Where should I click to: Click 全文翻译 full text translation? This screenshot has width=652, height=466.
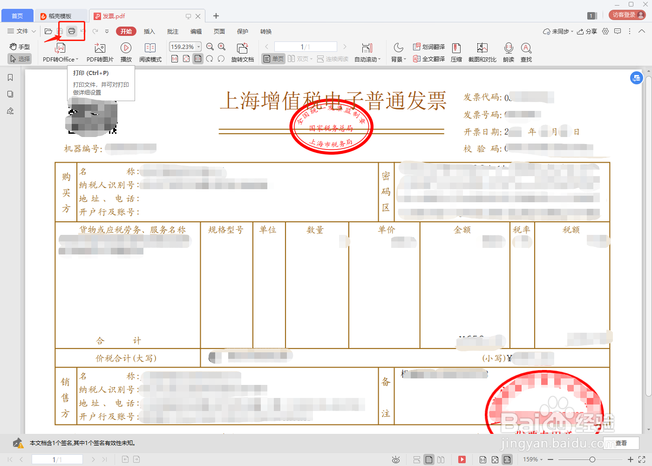[x=429, y=59]
